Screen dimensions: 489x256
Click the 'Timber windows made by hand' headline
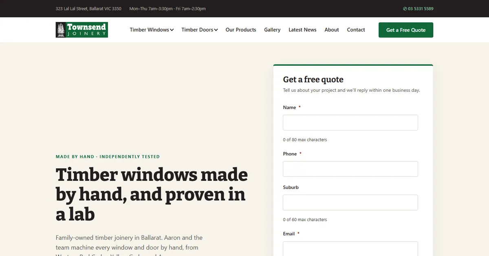[152, 195]
